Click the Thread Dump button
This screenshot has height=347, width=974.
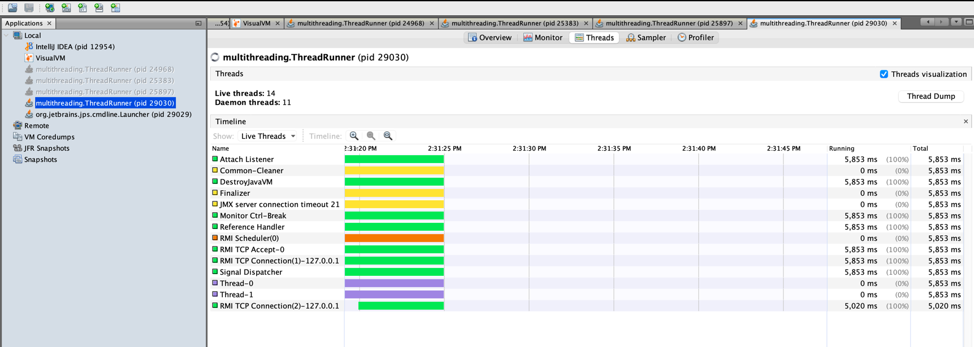point(931,96)
